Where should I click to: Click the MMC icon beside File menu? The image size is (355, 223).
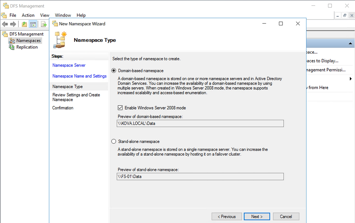pyautogui.click(x=4, y=15)
